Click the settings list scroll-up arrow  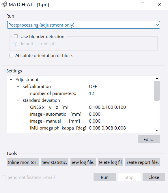(x=157, y=78)
